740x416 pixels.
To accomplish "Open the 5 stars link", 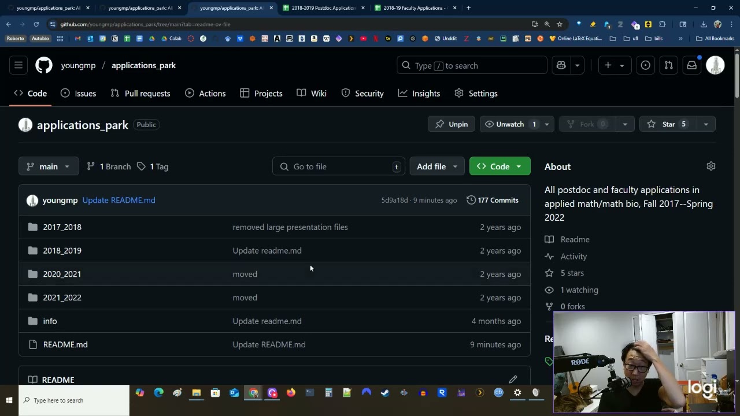I will point(572,273).
